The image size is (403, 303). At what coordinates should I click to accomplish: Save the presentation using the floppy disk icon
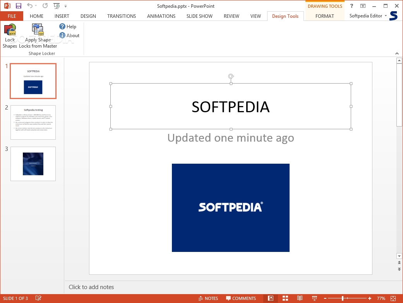(19, 6)
